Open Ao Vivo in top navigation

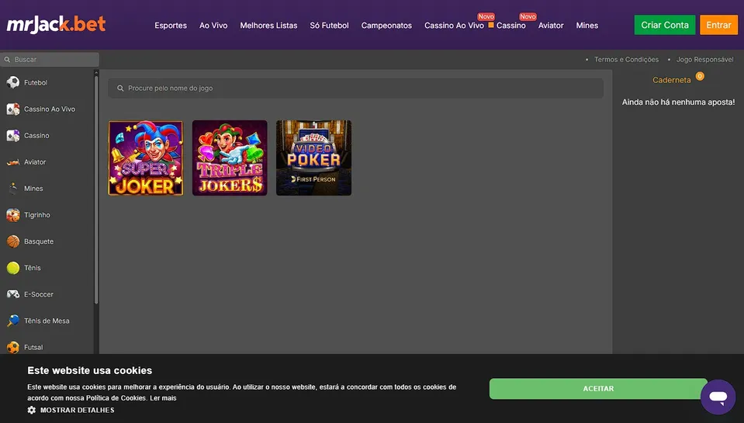click(x=213, y=25)
